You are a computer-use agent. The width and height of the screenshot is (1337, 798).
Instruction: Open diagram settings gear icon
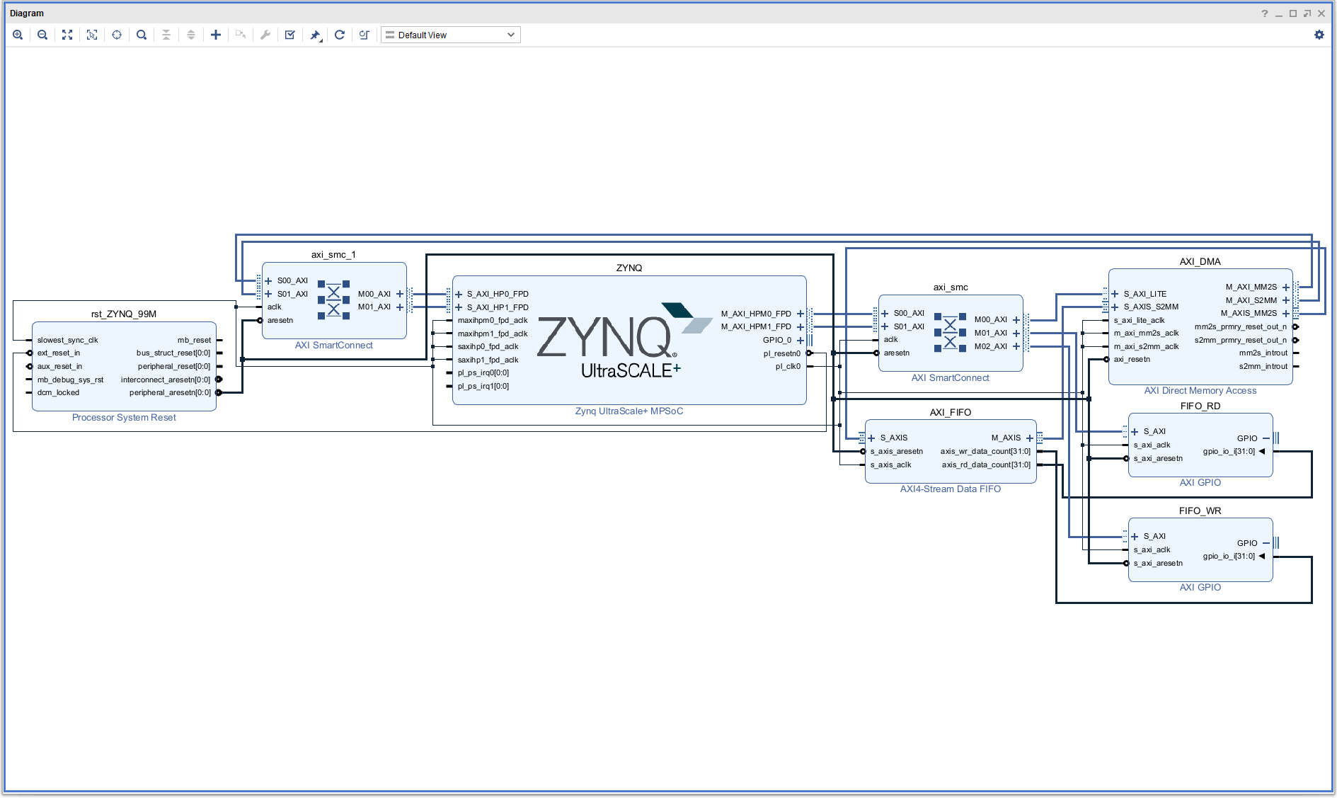coord(1319,35)
